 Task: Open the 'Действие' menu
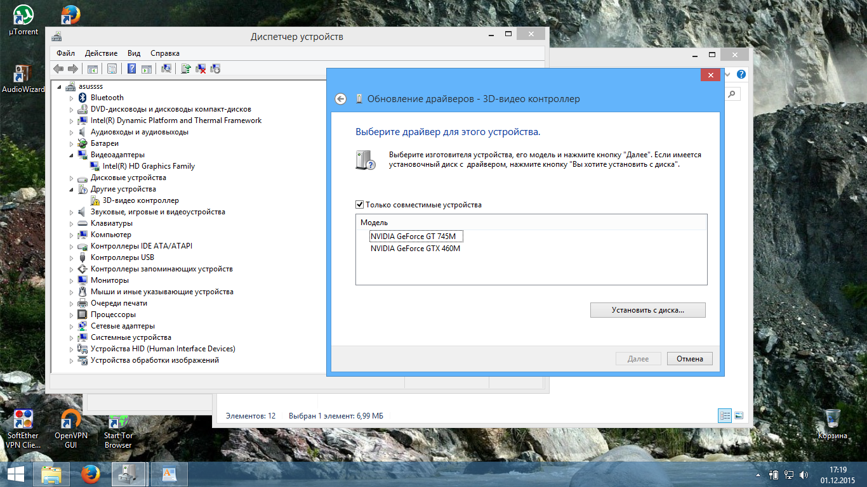click(x=101, y=53)
